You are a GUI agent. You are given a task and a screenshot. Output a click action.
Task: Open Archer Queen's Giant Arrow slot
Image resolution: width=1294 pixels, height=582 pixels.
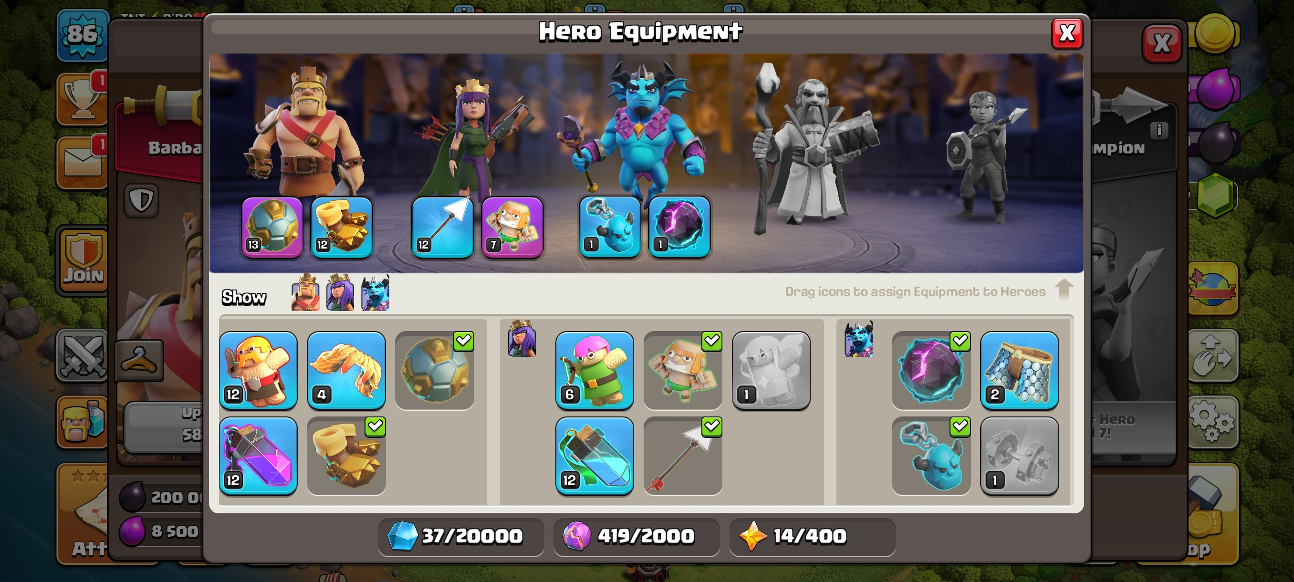coord(442,227)
